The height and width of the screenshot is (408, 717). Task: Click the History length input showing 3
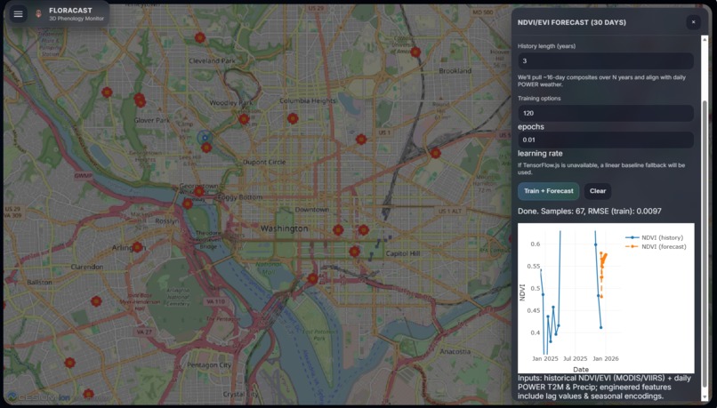606,60
